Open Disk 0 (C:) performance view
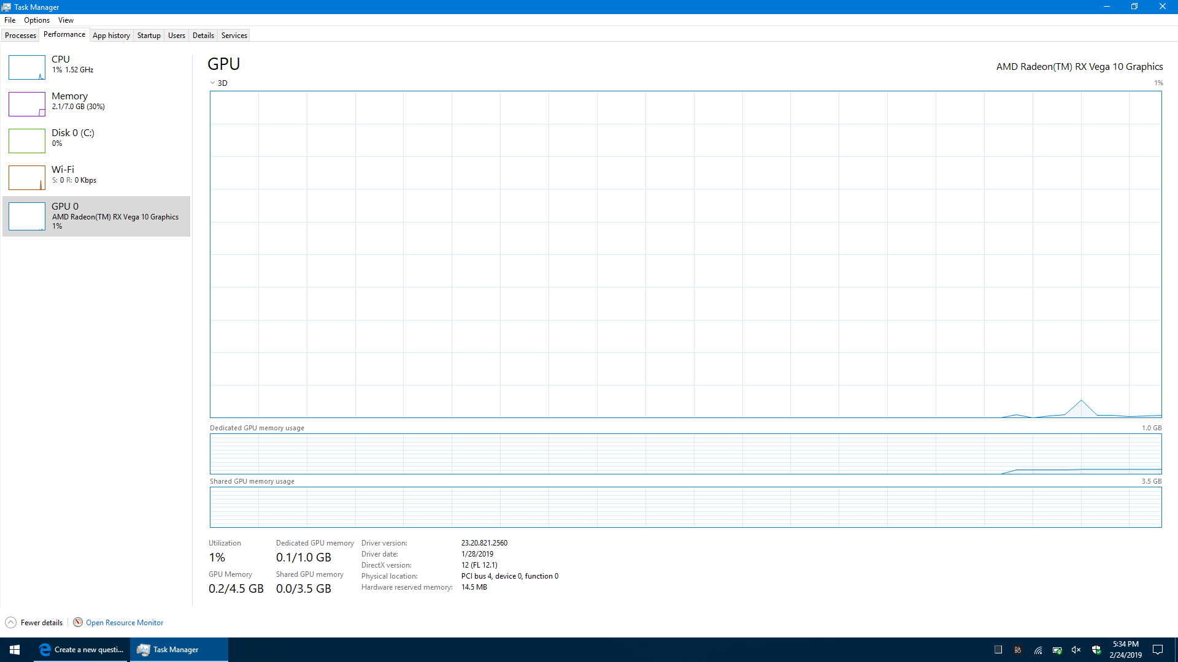This screenshot has height=662, width=1178. coord(96,141)
